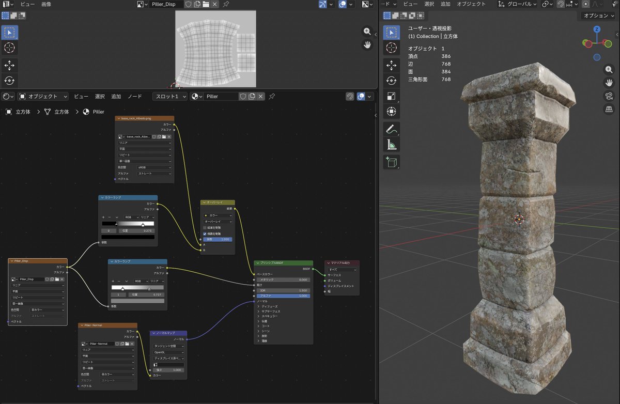Image resolution: width=620 pixels, height=404 pixels.
Task: Select the Move tool in the 3D viewport toolbar
Action: coord(392,65)
